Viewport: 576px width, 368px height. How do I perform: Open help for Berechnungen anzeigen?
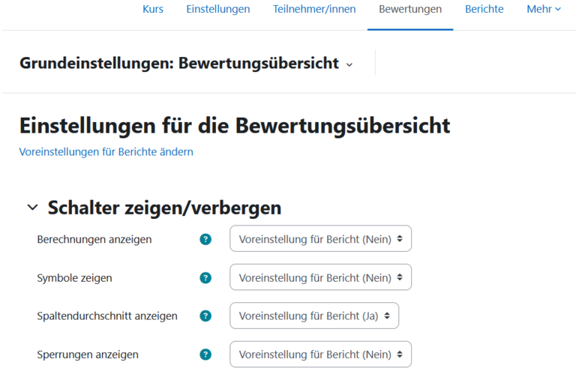(205, 239)
